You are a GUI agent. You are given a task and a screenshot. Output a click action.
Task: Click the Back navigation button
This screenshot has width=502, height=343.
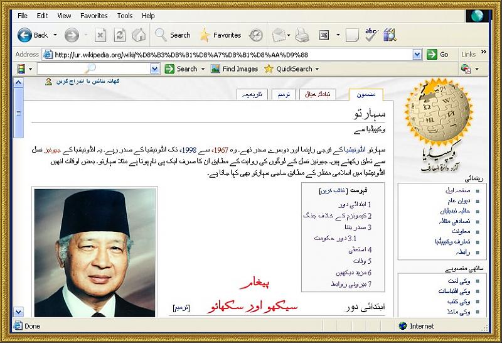pyautogui.click(x=33, y=35)
